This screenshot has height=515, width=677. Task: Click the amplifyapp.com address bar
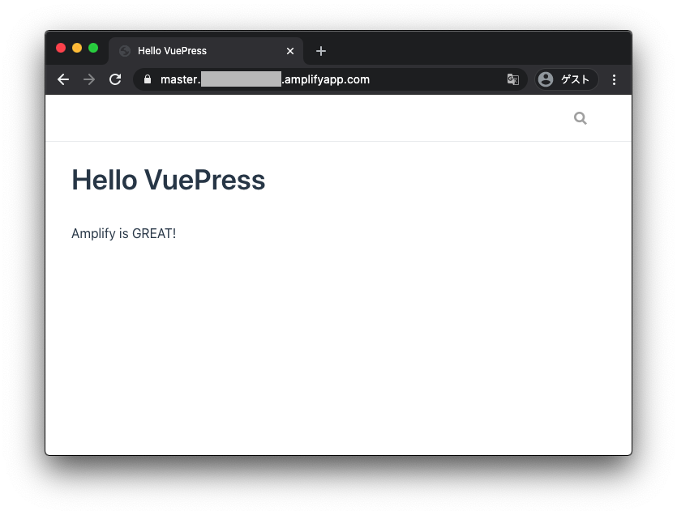330,79
